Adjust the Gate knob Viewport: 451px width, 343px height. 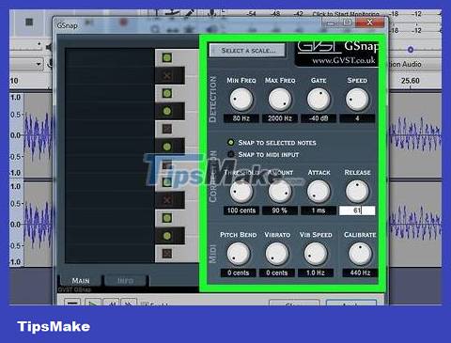click(x=319, y=100)
